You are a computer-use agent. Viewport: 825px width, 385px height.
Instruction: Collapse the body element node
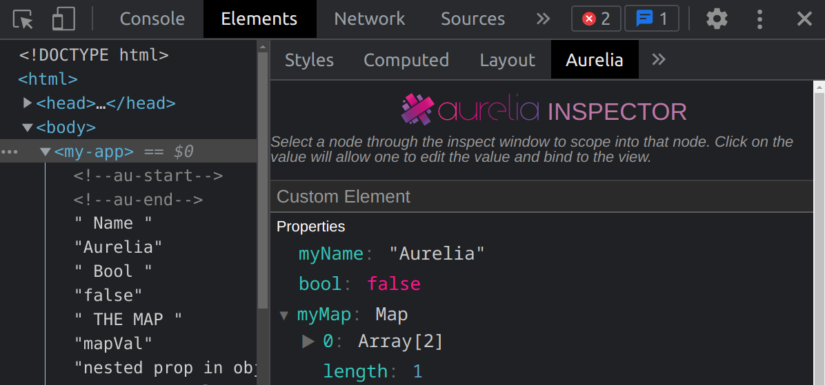(28, 127)
